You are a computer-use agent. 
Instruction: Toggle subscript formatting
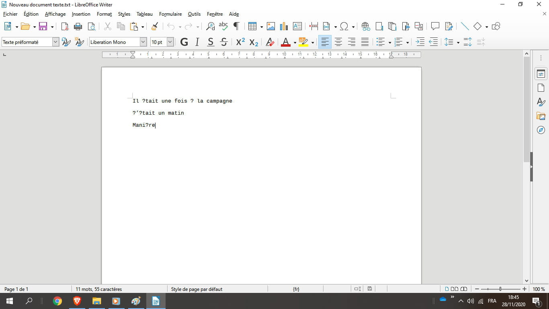pyautogui.click(x=254, y=42)
